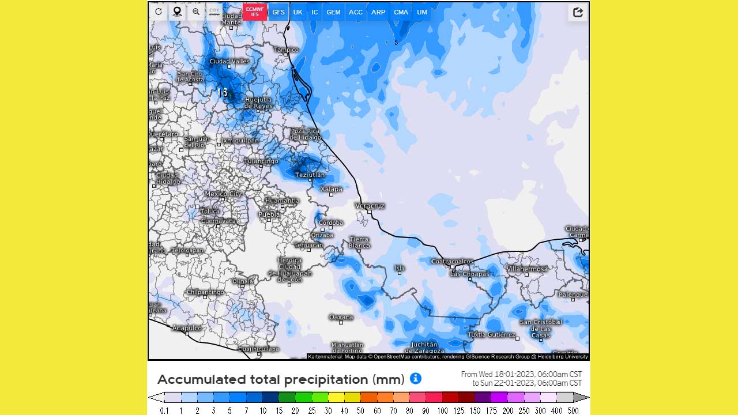Choose the IC model

tap(315, 12)
